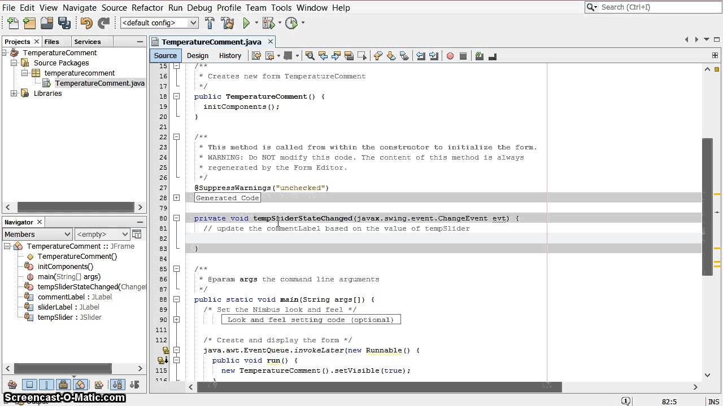
Task: Click Previous Bookmark icon
Action: point(378,56)
